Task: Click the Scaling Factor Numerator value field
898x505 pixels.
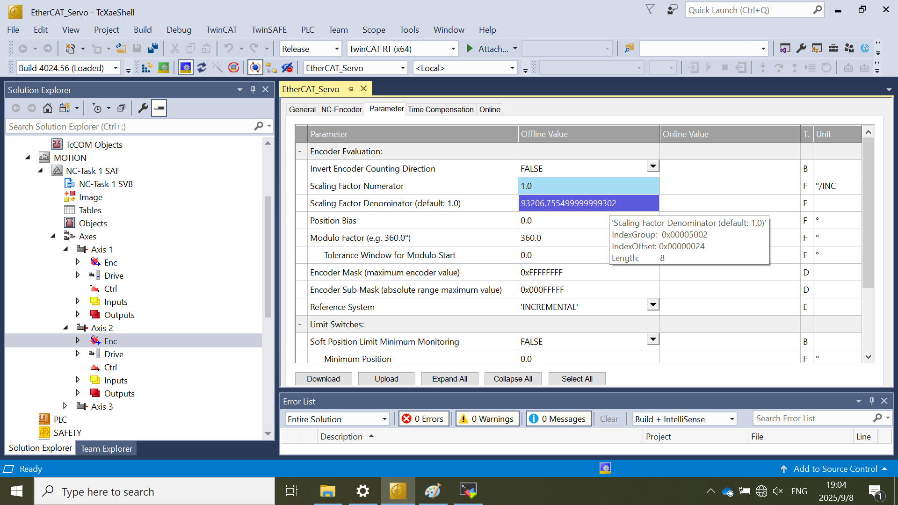Action: click(x=588, y=186)
